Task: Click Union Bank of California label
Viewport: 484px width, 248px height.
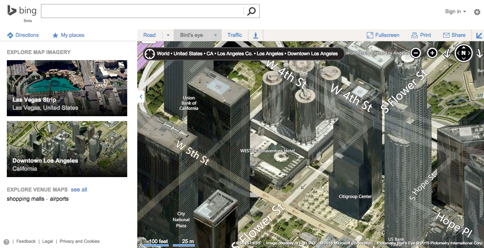Action: pos(189,103)
